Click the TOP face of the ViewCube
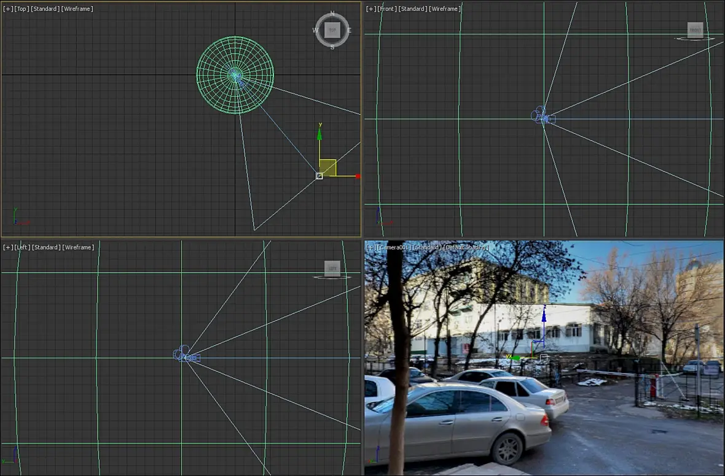The image size is (725, 476). [x=332, y=29]
